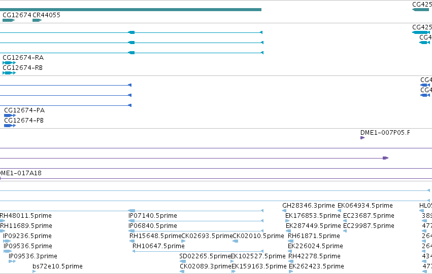Viewport: 432px width, 274px height.
Task: Select CK02010.5prime EST label
Action: [x=258, y=236]
